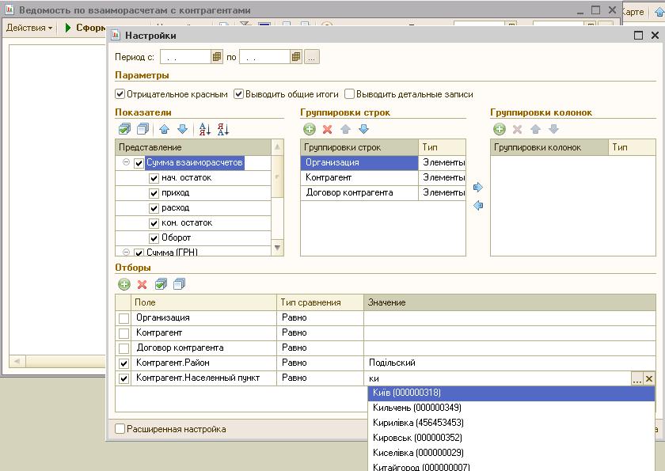This screenshot has height=471, width=665.
Task: Click the Настройки window title icon
Action: 116,35
